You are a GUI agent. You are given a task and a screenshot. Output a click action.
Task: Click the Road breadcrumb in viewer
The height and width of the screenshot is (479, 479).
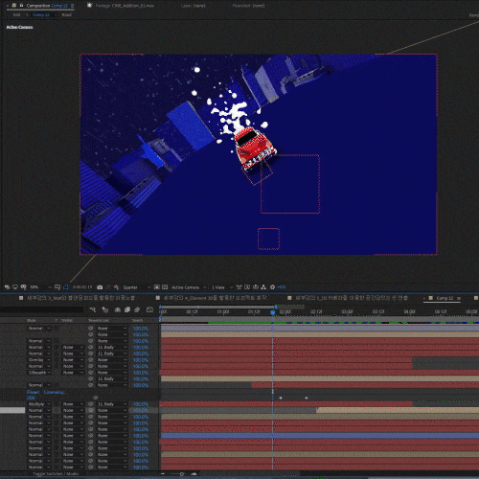(66, 14)
